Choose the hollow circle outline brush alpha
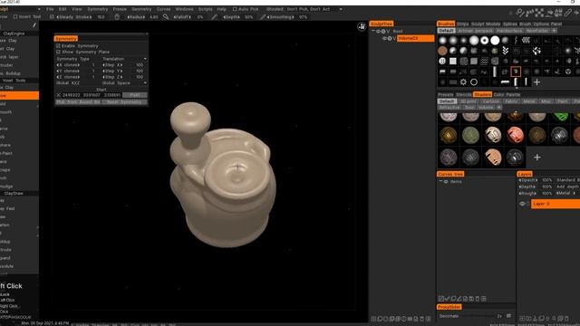Image resolution: width=580 pixels, height=326 pixels. [x=474, y=82]
